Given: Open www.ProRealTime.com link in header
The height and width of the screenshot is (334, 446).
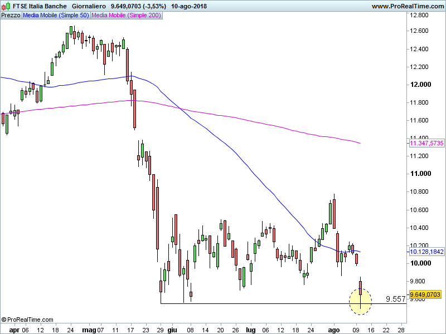Looking at the screenshot, I should coord(408,6).
